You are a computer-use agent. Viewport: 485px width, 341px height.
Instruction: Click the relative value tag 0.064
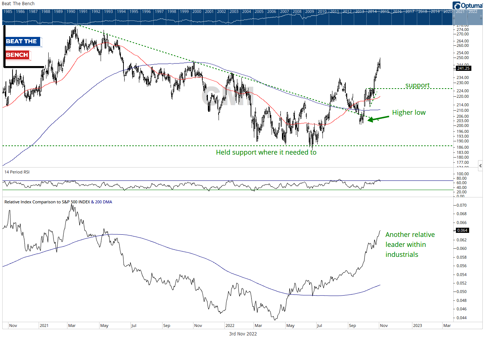point(462,231)
